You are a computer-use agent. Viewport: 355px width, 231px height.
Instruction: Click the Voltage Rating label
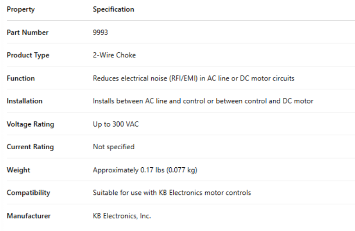(x=30, y=124)
